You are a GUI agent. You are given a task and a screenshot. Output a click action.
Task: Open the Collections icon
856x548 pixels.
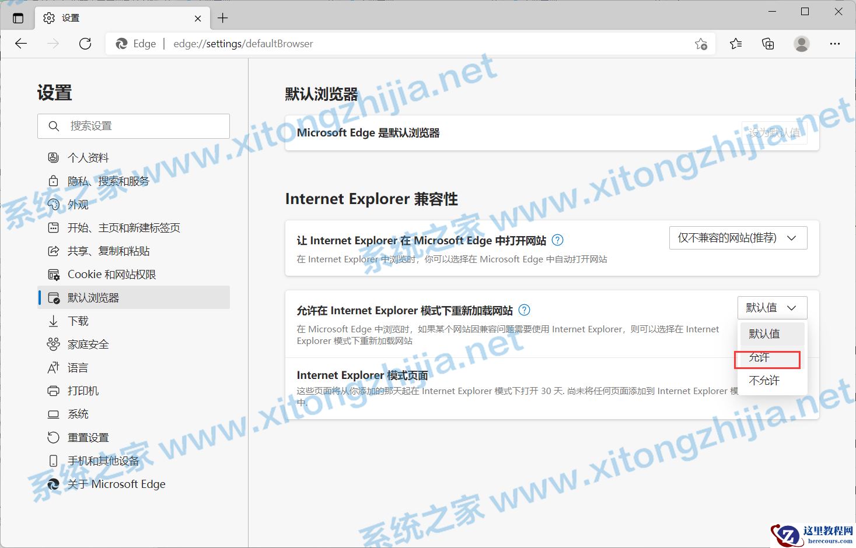pyautogui.click(x=768, y=43)
